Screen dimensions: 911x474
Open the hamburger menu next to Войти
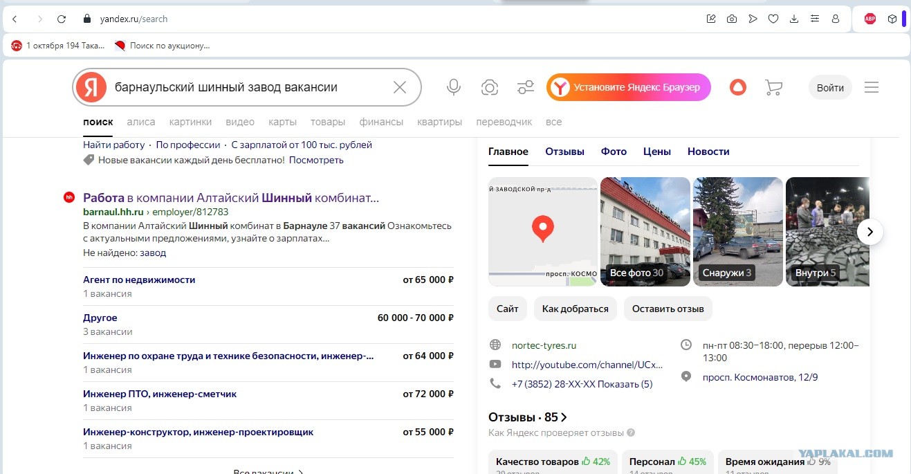tap(872, 87)
